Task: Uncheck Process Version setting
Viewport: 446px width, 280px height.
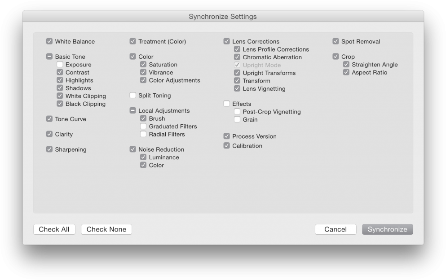Action: coord(227,136)
